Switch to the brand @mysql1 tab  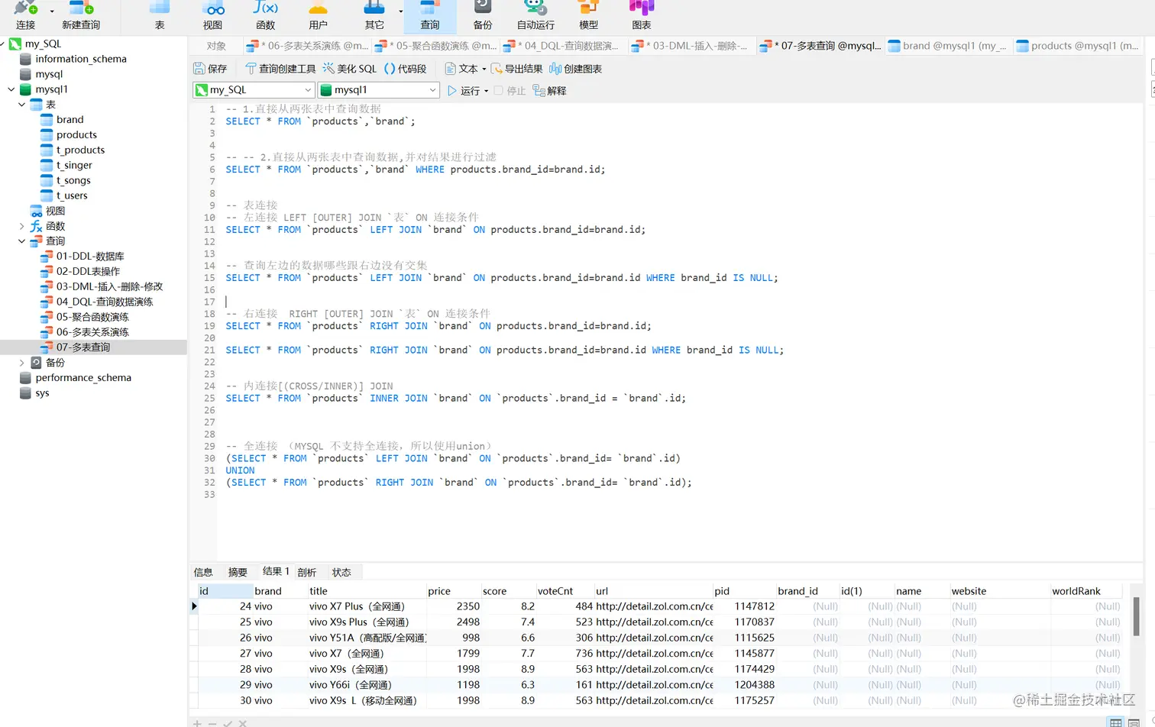pyautogui.click(x=948, y=46)
